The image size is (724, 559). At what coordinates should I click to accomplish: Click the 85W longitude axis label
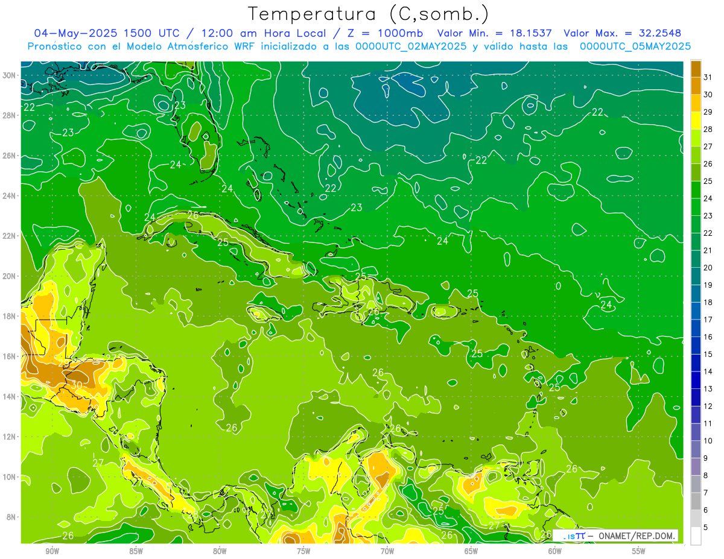(x=136, y=551)
